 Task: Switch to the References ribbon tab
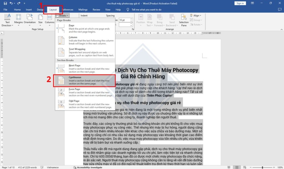click(x=68, y=9)
